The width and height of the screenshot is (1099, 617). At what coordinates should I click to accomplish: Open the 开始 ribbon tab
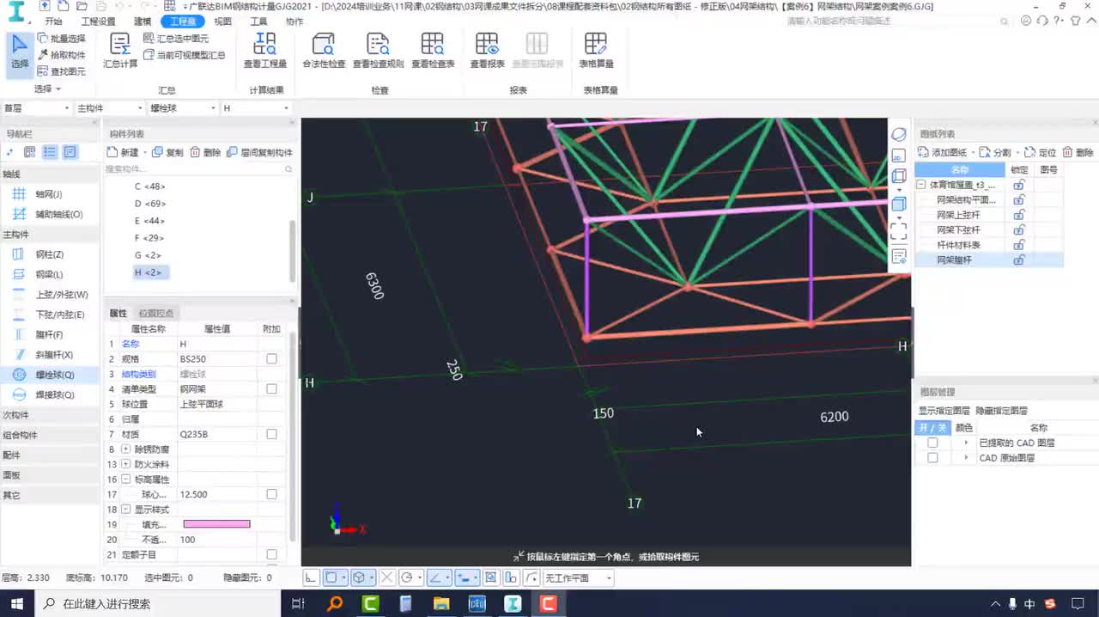pos(54,21)
